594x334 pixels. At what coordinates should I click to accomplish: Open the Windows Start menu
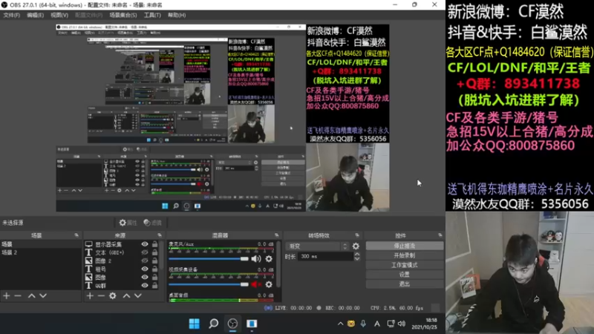195,324
